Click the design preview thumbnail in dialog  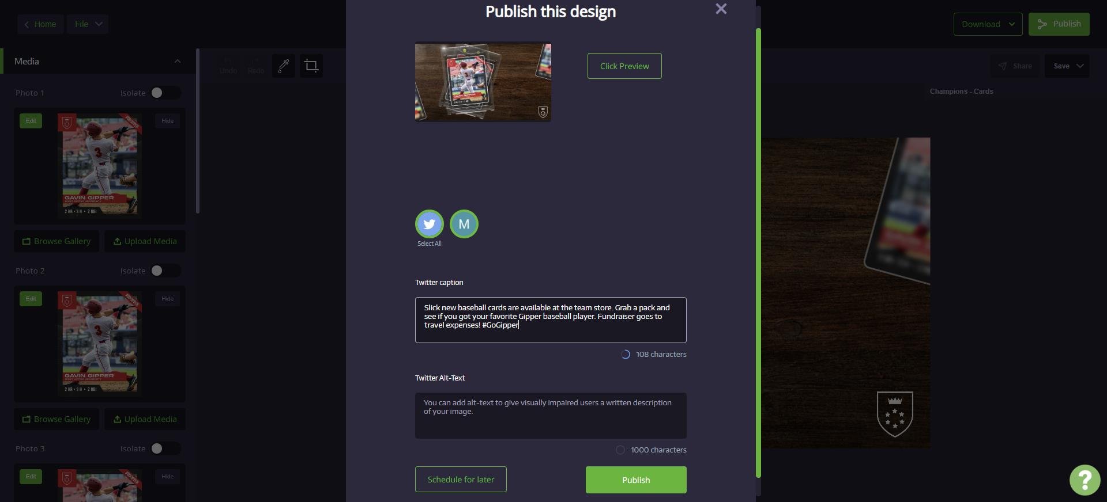tap(483, 82)
